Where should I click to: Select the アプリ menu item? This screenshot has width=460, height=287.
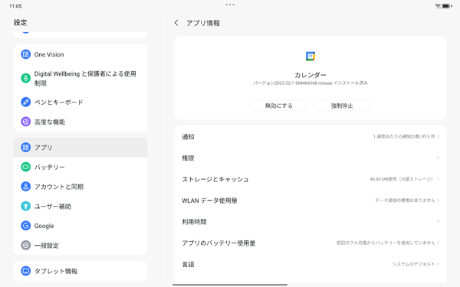[x=80, y=147]
